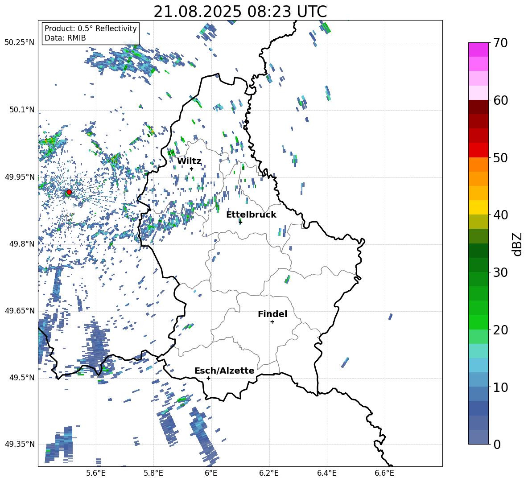The image size is (528, 482).
Task: Click the dark maroon swatch below 60
Action: pyautogui.click(x=478, y=107)
